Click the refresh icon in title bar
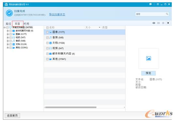 154,4
